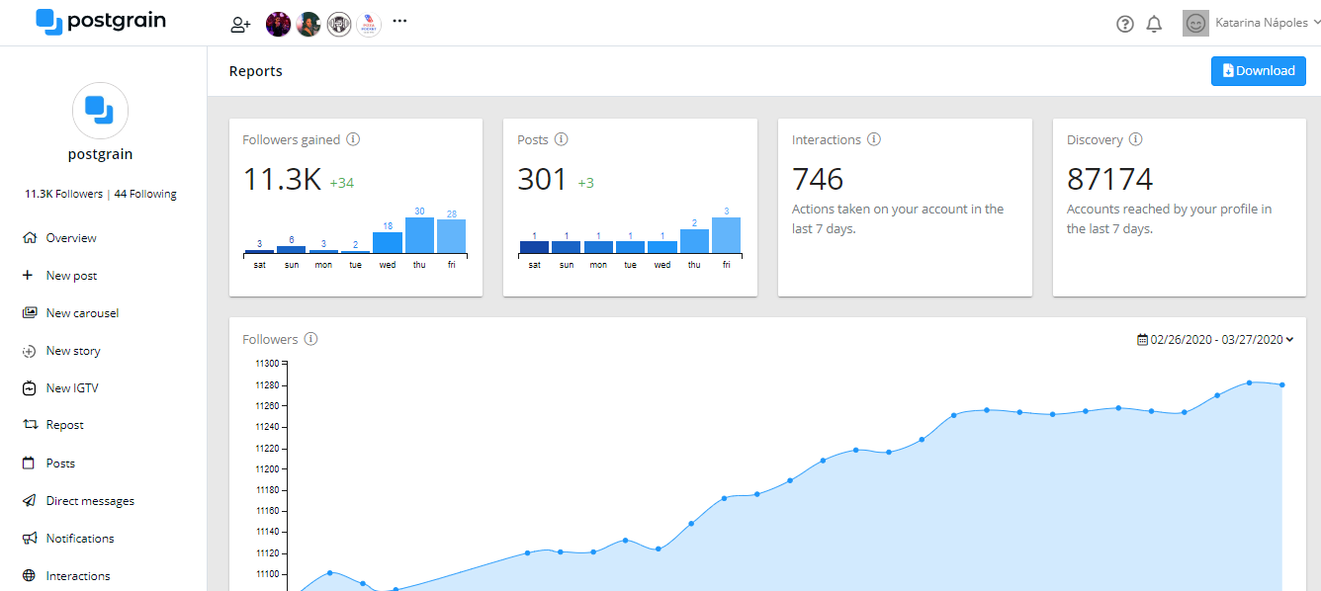
Task: Open New carousel in the sidebar
Action: (81, 313)
